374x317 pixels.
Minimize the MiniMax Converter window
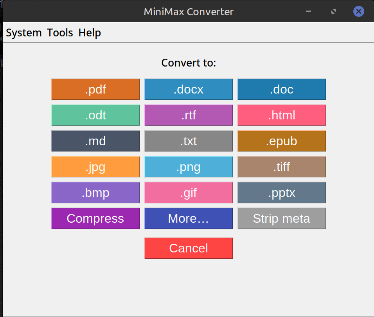(309, 11)
